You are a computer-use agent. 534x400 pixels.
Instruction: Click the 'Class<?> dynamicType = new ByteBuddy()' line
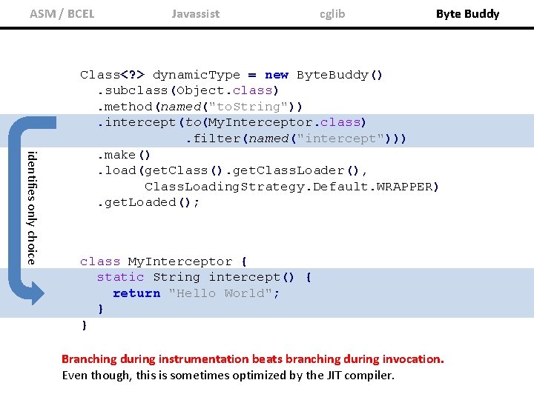pos(231,75)
